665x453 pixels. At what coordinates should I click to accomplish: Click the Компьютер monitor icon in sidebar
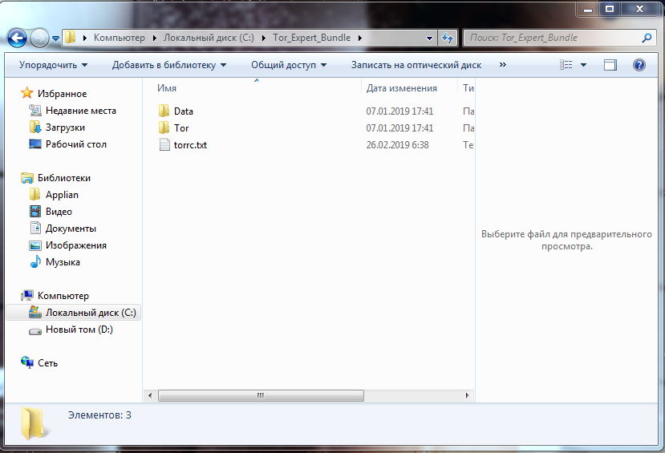[x=27, y=295]
